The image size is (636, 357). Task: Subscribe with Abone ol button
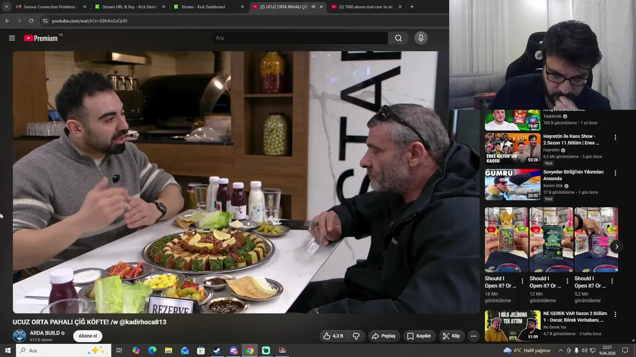click(x=88, y=336)
